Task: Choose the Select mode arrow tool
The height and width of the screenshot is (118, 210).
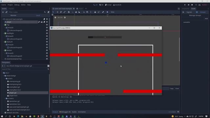Action: pyautogui.click(x=53, y=12)
